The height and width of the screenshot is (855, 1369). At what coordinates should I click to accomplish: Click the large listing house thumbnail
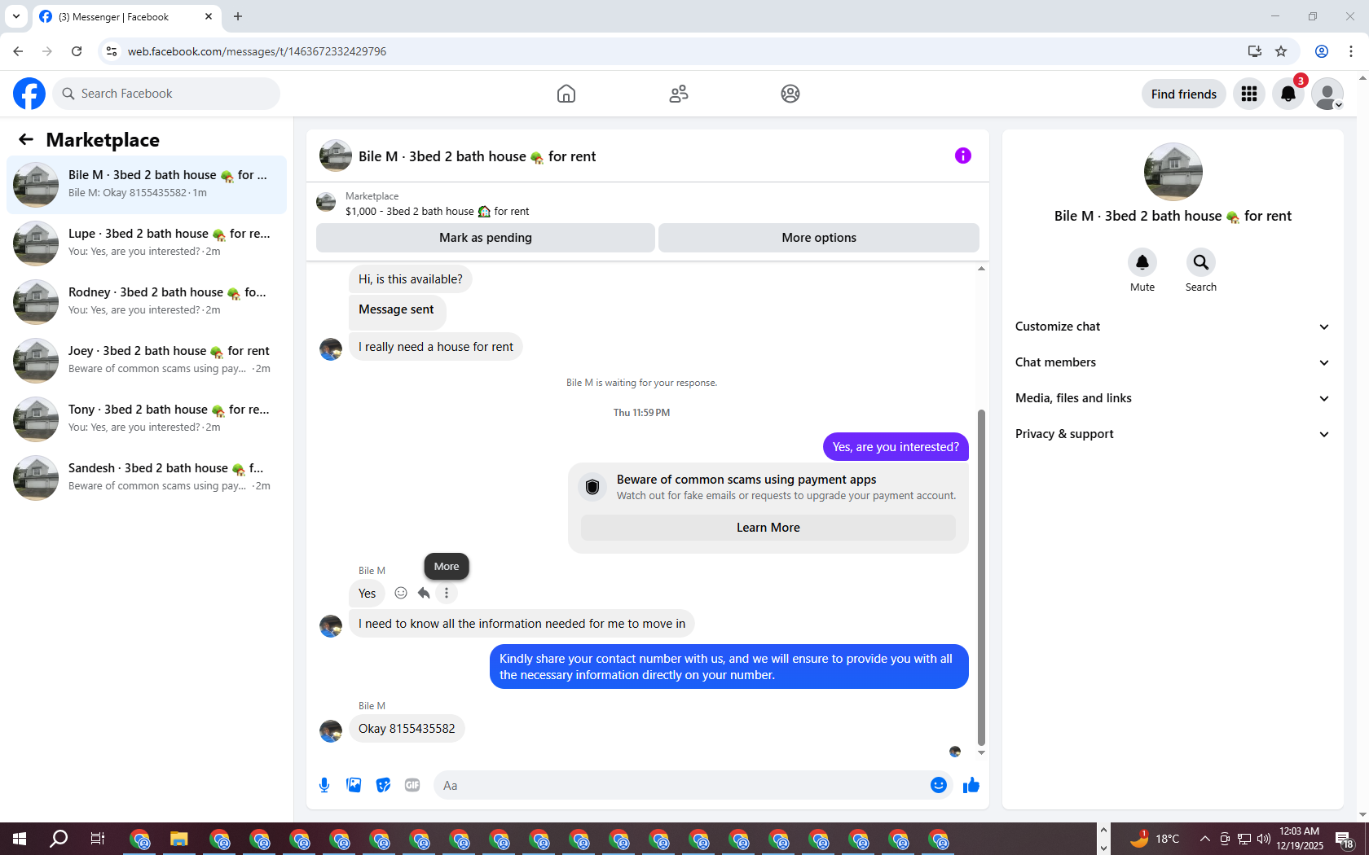point(1173,172)
